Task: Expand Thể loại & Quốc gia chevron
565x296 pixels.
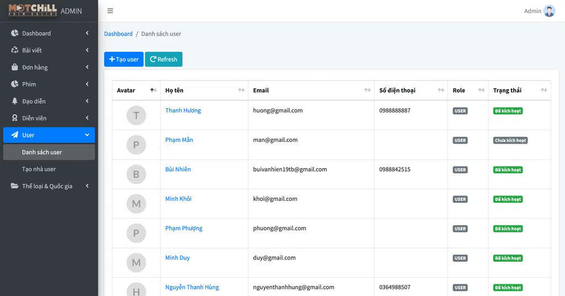Action: tap(87, 186)
